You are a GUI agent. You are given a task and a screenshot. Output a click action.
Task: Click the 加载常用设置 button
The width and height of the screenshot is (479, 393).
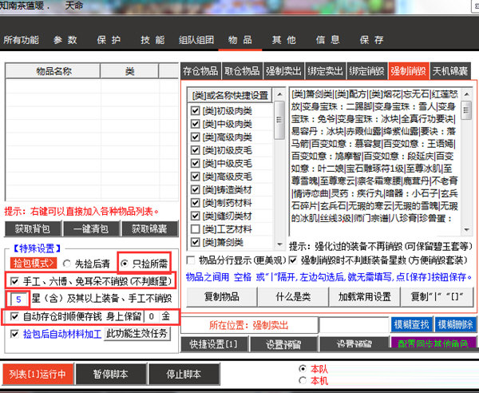tap(364, 296)
